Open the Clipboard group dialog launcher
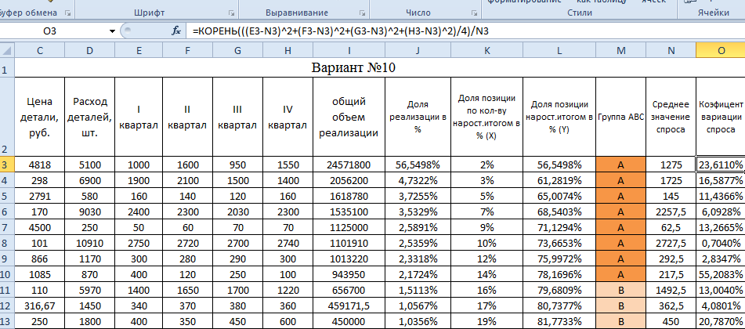Screen dimensions: 745x329 point(67,13)
